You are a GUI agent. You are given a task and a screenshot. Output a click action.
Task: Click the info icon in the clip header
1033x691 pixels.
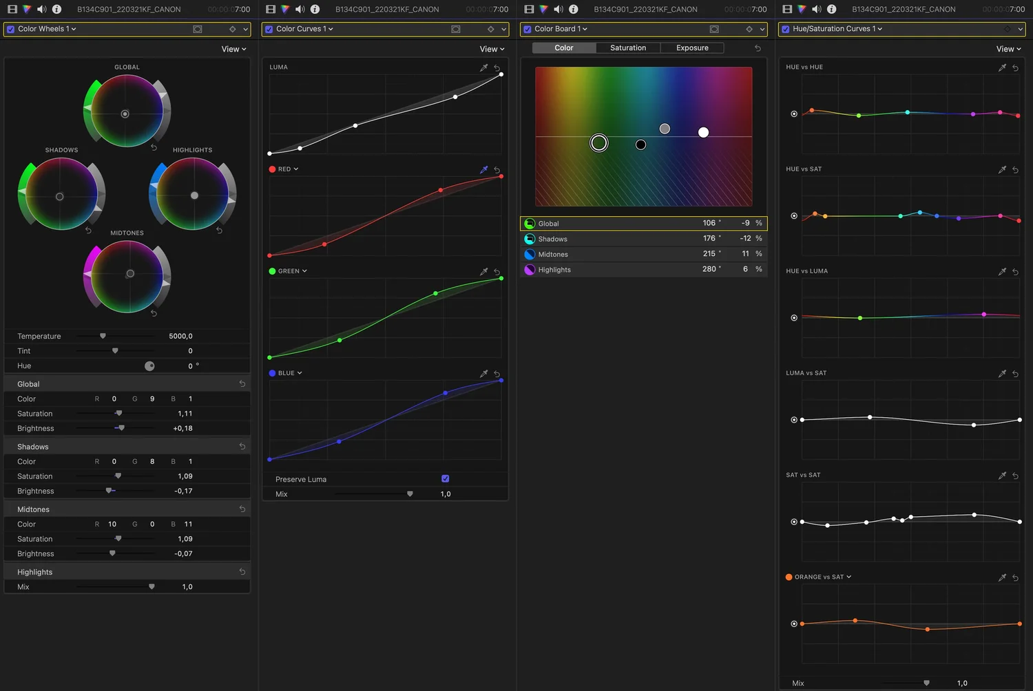[56, 9]
